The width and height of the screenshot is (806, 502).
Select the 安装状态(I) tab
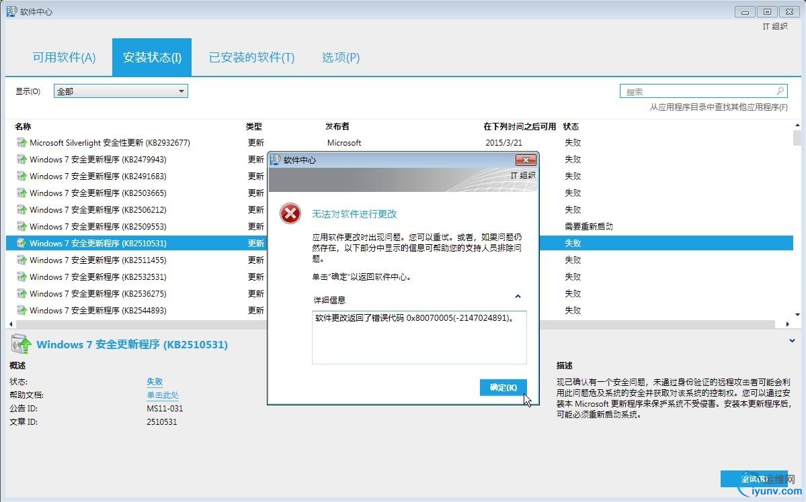[152, 57]
